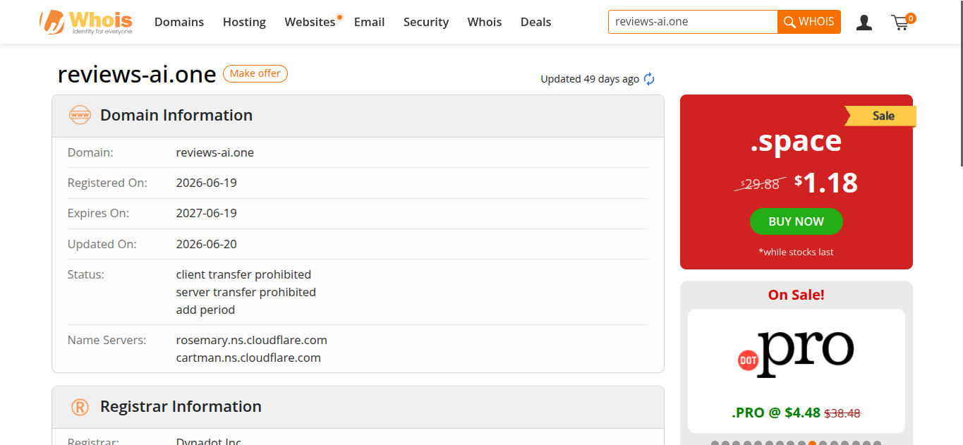Screen dimensions: 963x445
Task: Click the status client transfer prohibited
Action: (243, 274)
